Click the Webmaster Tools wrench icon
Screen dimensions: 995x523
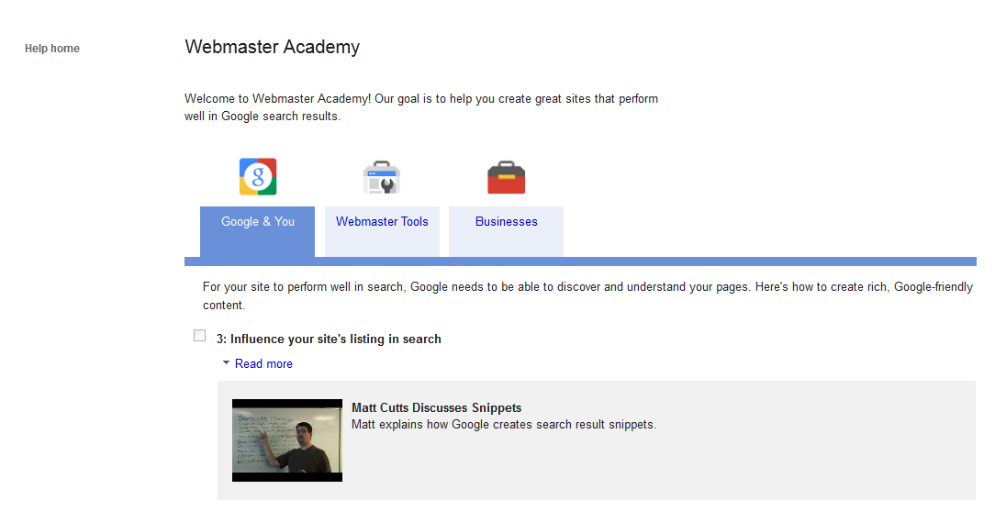pyautogui.click(x=381, y=177)
